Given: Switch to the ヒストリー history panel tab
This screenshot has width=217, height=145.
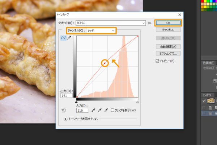Looking at the screenshot, I should coord(208,95).
